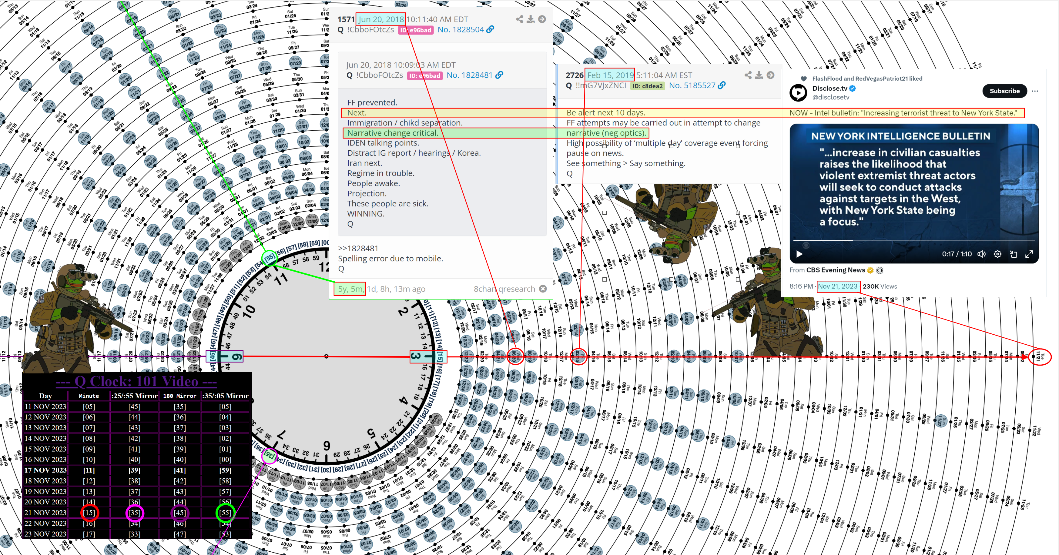Click the green-circled [55] in 21 NOV row
1059x555 pixels.
point(225,513)
